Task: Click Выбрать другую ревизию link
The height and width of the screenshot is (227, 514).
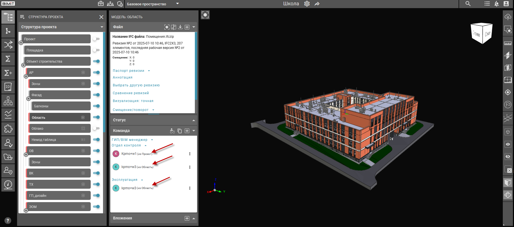Action: [x=136, y=85]
